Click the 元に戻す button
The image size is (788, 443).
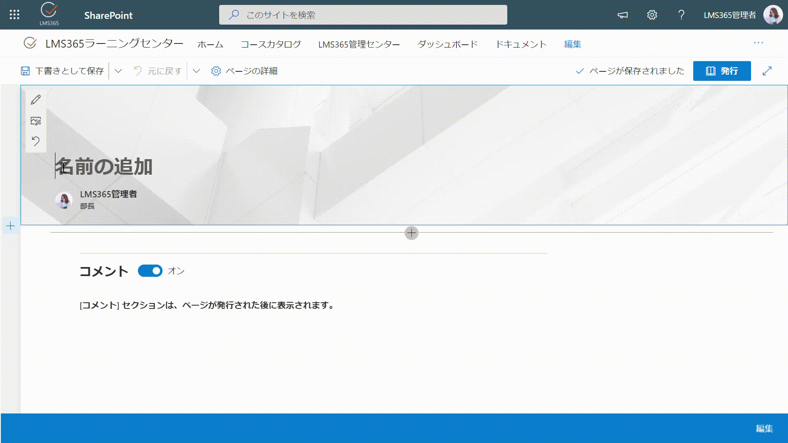pos(158,71)
